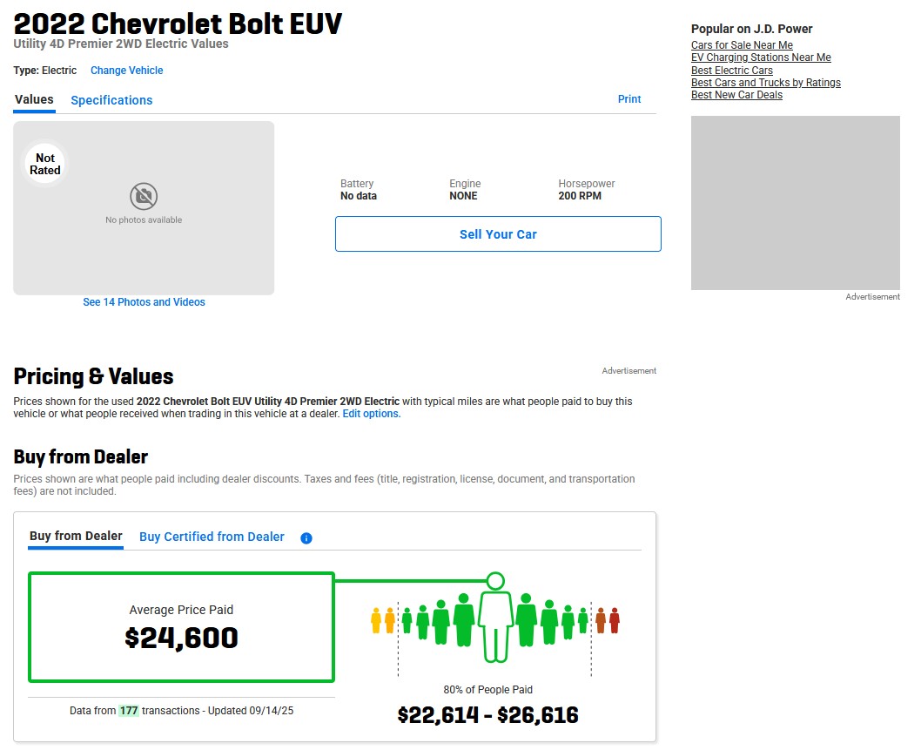The image size is (921, 750).
Task: Open the Cars for Sale Near Me link
Action: [742, 45]
